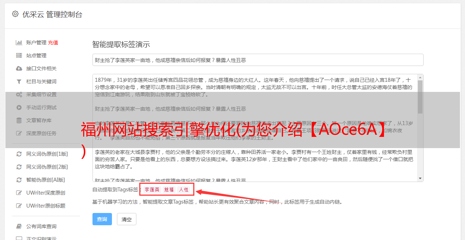Screen dimensions: 465x240
Task: Open 账户管理 bar chart icon
Action: (19, 43)
